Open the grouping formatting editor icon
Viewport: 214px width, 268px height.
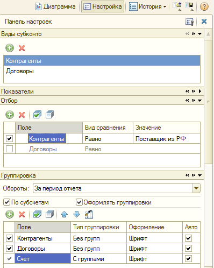click(89, 214)
